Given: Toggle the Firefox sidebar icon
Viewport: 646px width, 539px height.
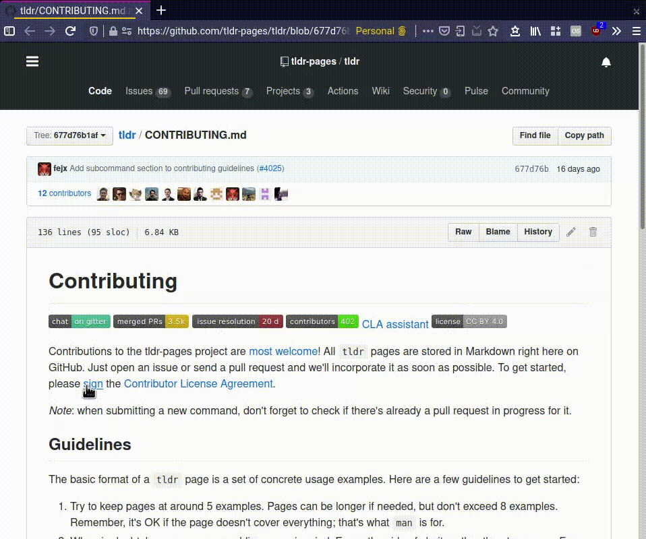Looking at the screenshot, I should [x=9, y=31].
